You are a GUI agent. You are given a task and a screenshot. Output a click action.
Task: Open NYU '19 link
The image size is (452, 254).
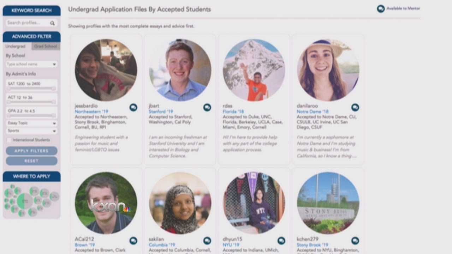(x=231, y=245)
